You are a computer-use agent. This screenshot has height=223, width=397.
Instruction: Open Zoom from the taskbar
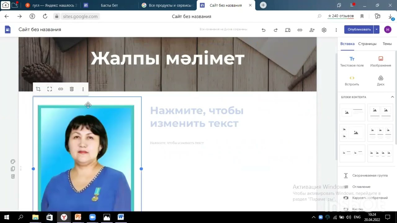tap(92, 217)
